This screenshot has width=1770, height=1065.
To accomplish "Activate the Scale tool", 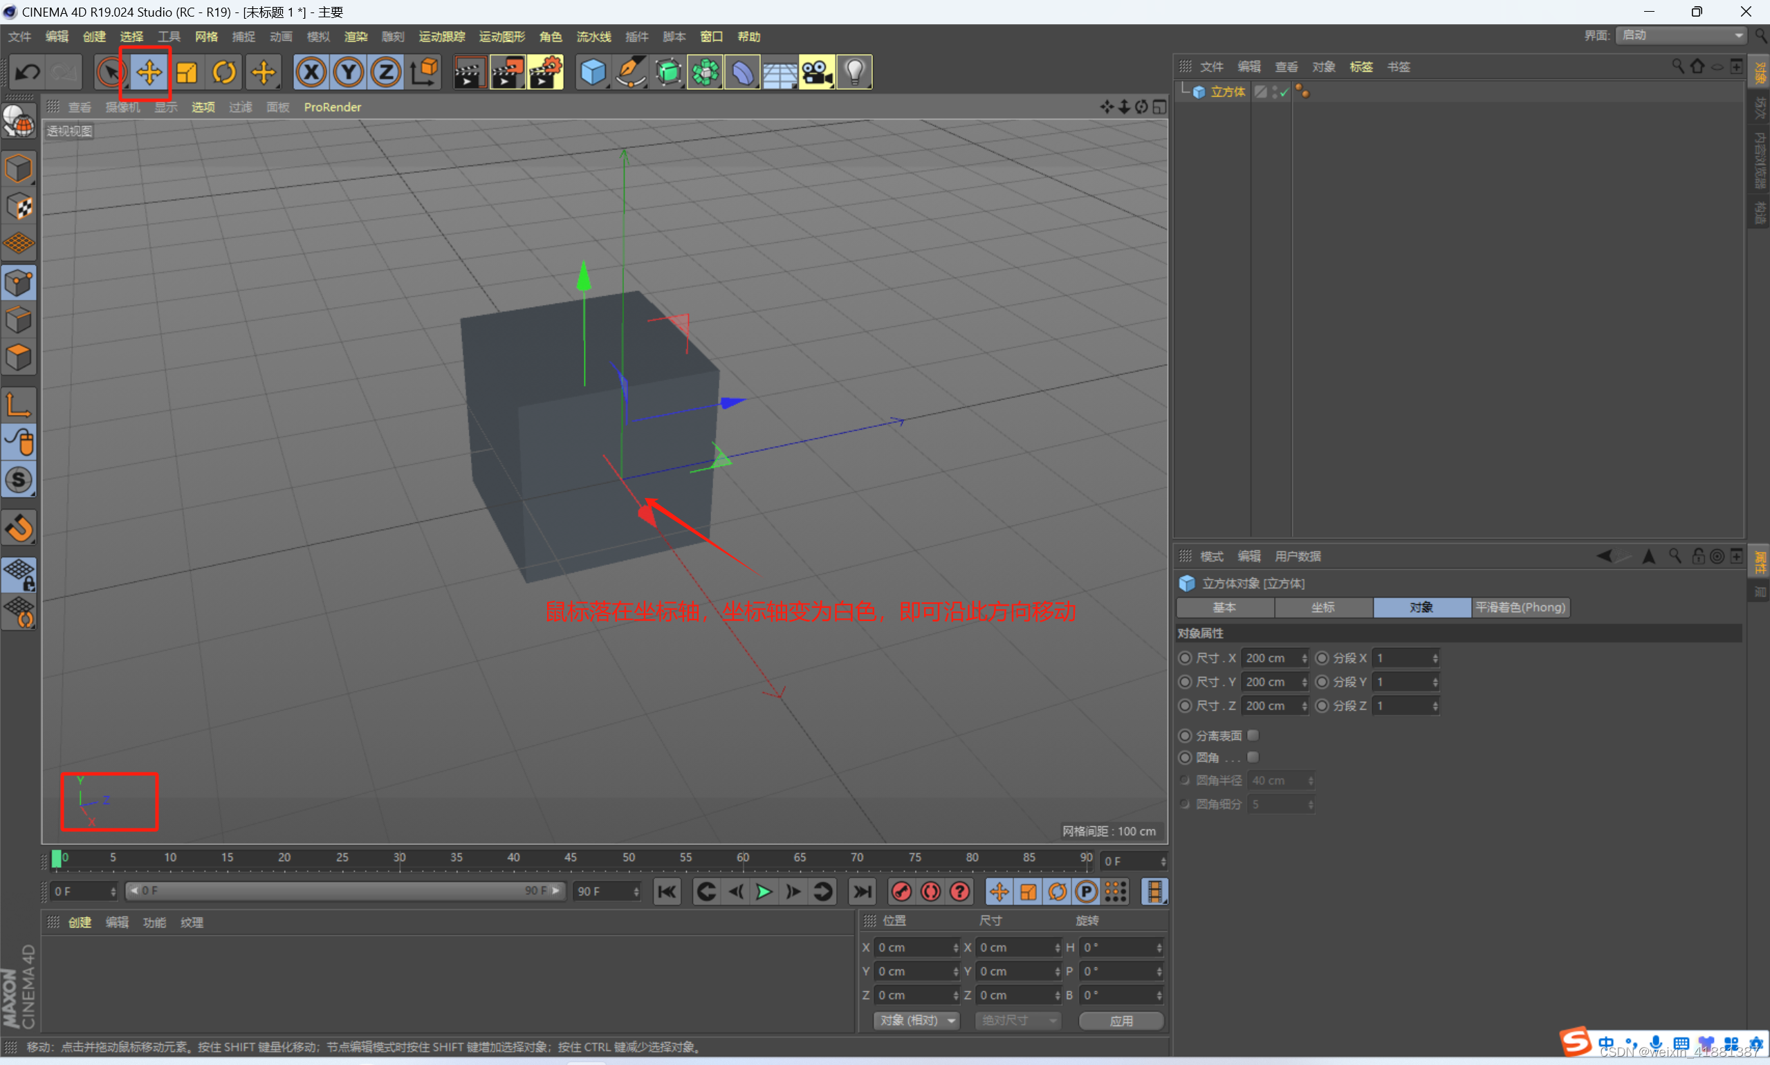I will coord(186,72).
